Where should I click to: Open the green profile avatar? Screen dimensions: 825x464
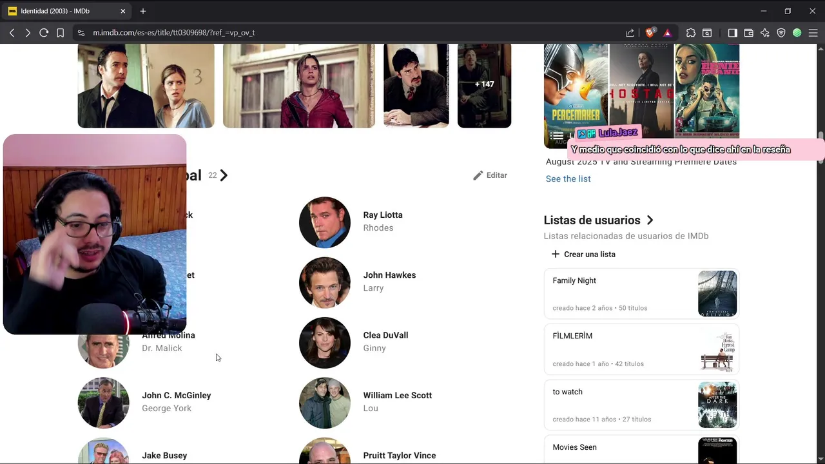[797, 33]
